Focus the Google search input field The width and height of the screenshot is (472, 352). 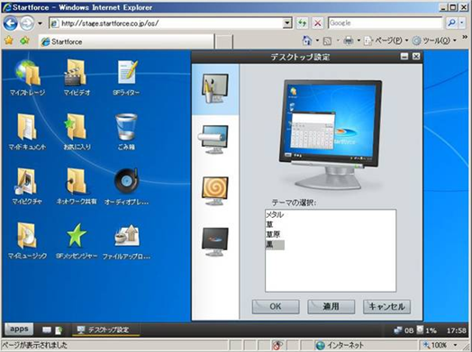tap(385, 23)
